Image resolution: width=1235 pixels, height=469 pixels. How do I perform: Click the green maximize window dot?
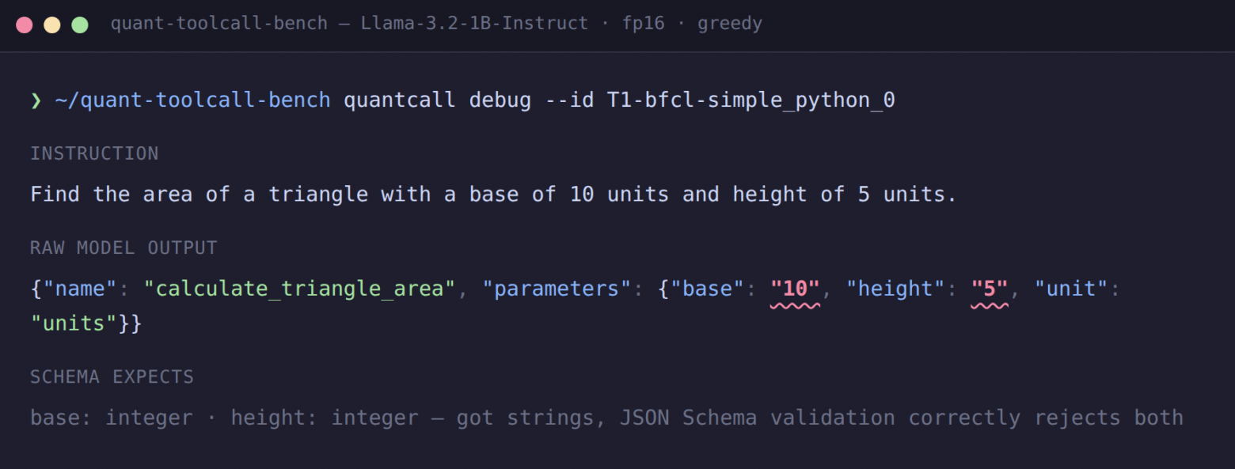pyautogui.click(x=80, y=25)
